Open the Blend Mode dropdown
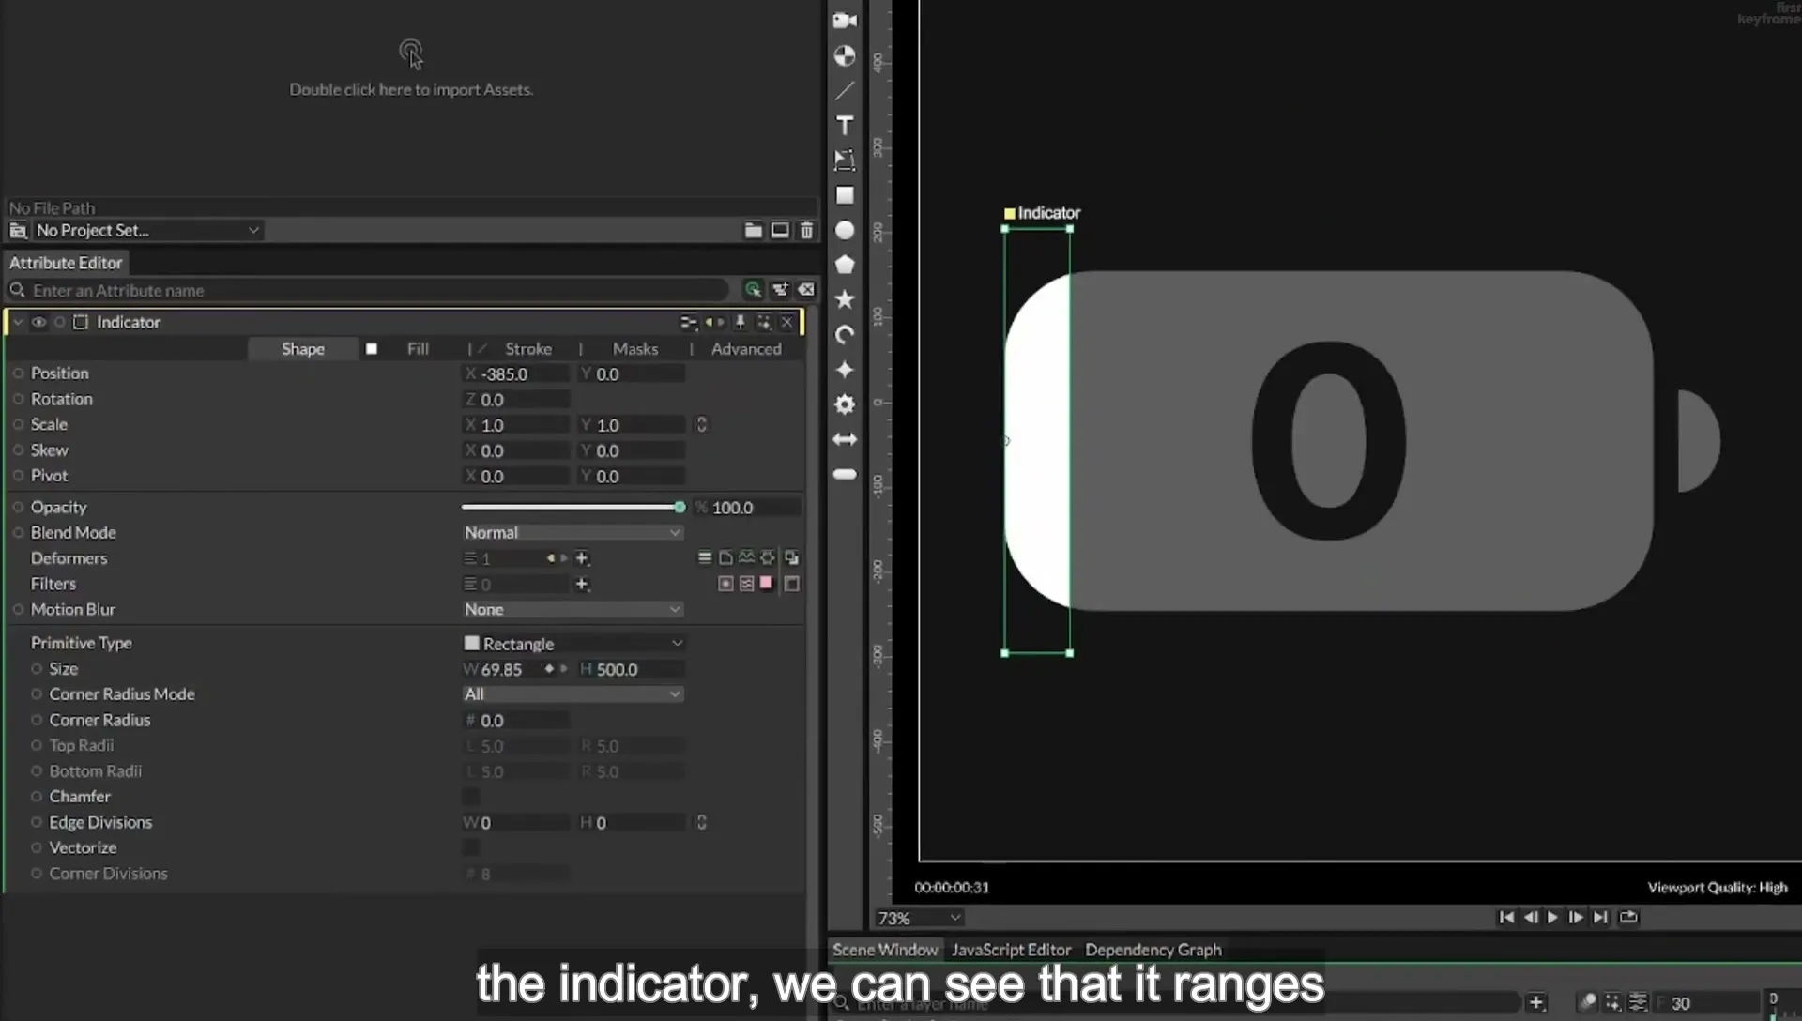The image size is (1802, 1021). pos(573,532)
